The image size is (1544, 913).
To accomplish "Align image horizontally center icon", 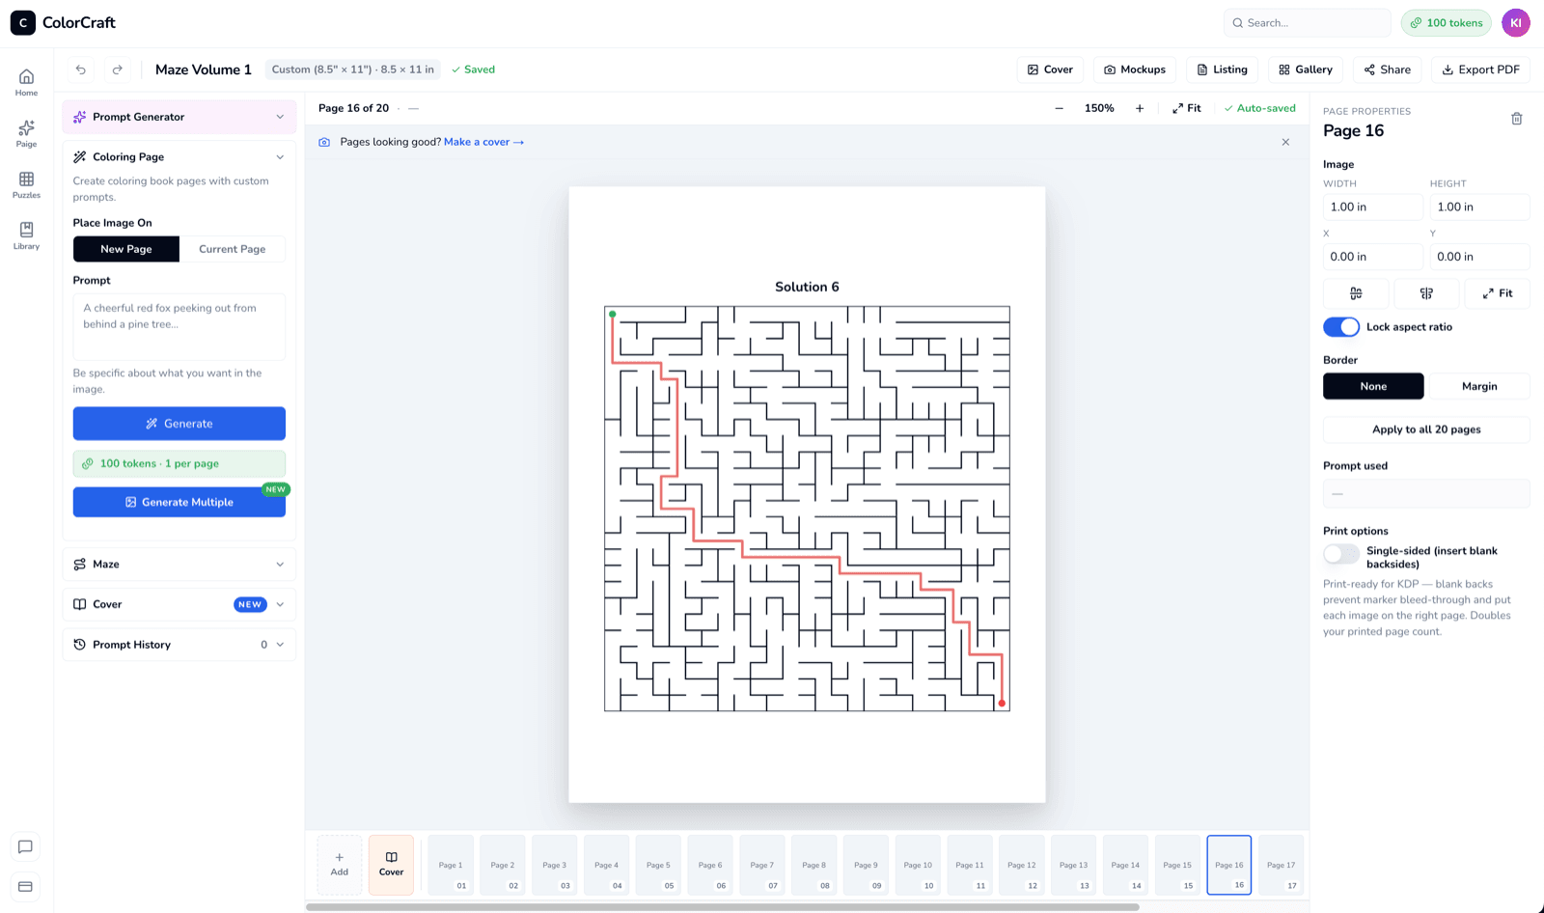I will click(1356, 293).
